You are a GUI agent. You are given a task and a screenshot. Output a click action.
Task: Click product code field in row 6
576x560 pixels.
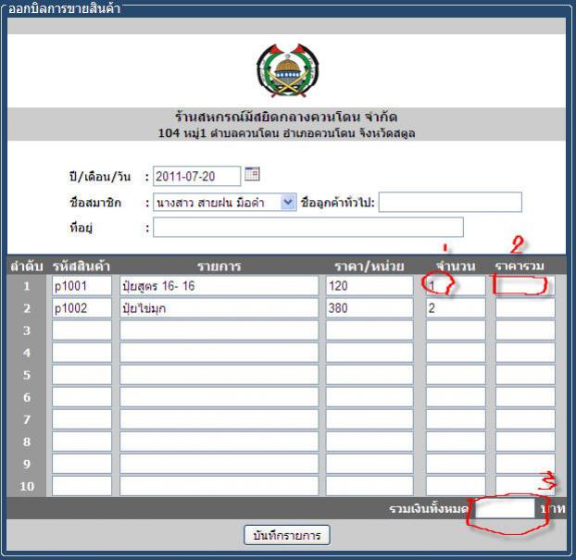[x=81, y=397]
